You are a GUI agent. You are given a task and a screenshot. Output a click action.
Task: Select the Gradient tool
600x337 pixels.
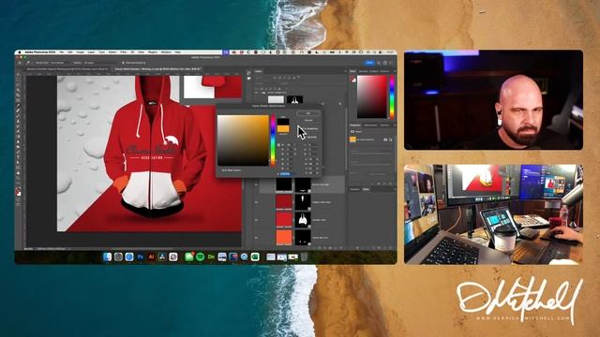coord(18,137)
